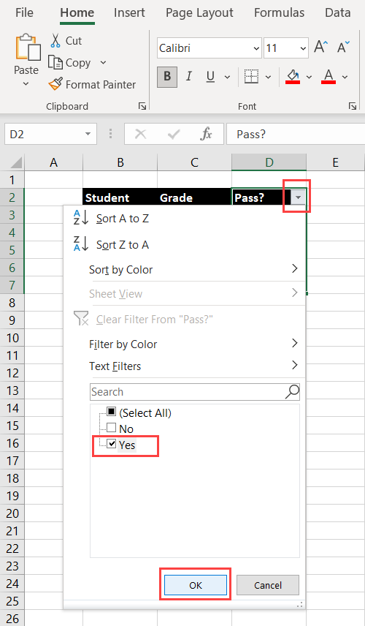Viewport: 365px width, 626px height.
Task: Switch to the Insert ribbon tab
Action: pos(129,12)
